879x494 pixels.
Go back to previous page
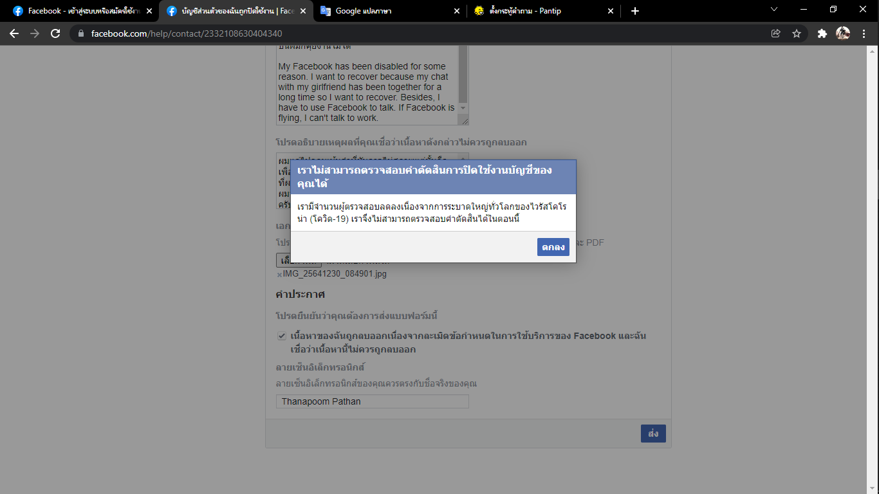[x=14, y=33]
